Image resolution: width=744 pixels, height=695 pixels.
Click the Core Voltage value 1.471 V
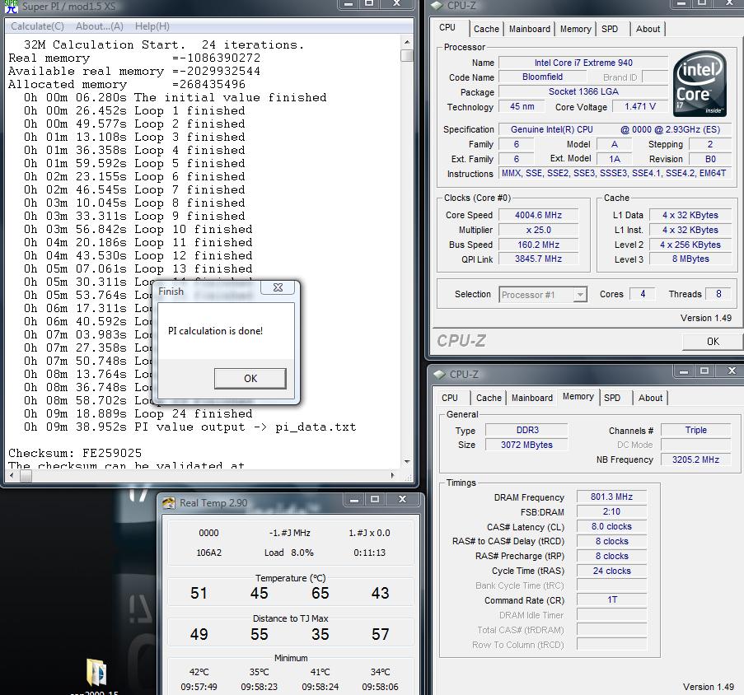click(x=639, y=107)
